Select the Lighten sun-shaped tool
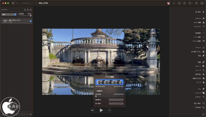The height and width of the screenshot is (117, 206). pyautogui.click(x=203, y=74)
